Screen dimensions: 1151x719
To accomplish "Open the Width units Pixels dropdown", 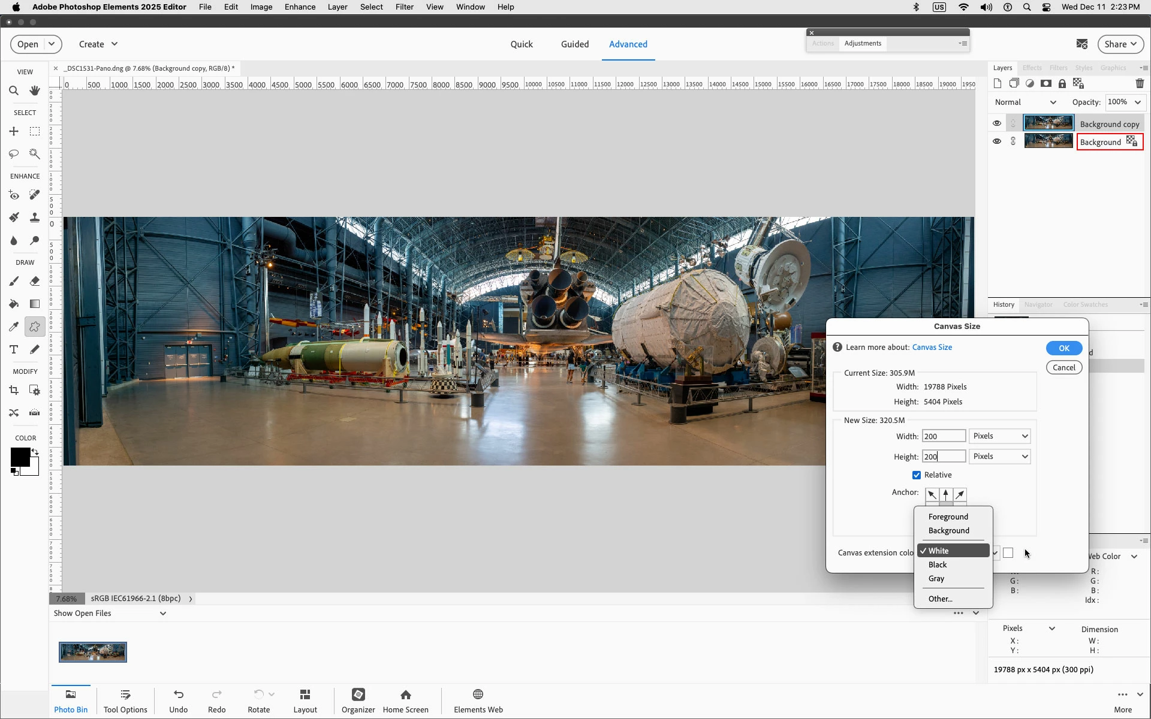I will click(x=1000, y=436).
